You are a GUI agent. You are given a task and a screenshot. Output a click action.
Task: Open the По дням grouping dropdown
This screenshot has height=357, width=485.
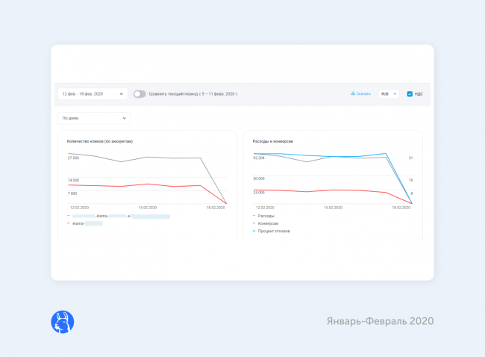(x=94, y=118)
